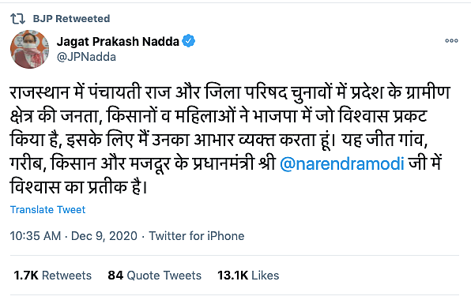View the 13.1K Likes list
Viewport: 471px width, 300px height.
248,276
